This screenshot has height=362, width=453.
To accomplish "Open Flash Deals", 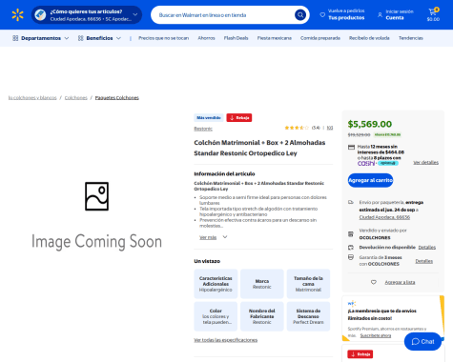I will tap(236, 38).
